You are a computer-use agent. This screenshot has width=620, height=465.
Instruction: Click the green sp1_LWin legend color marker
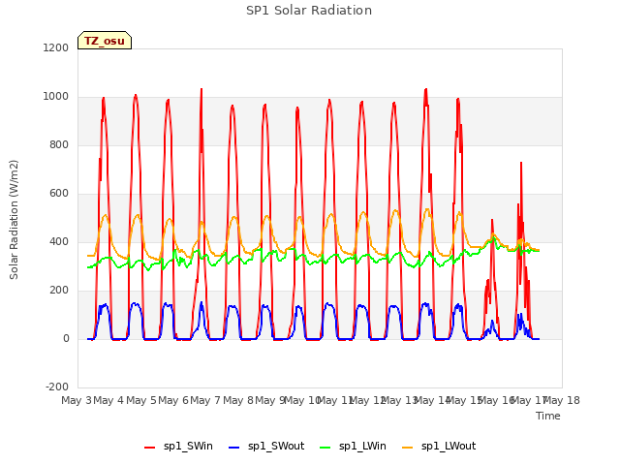(325, 448)
